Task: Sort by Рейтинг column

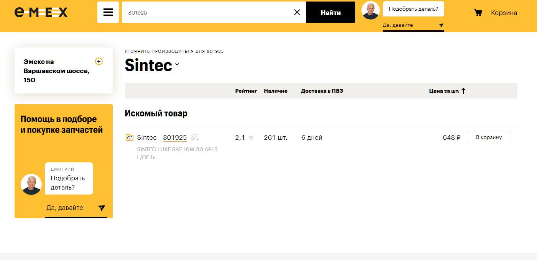Action: [246, 91]
